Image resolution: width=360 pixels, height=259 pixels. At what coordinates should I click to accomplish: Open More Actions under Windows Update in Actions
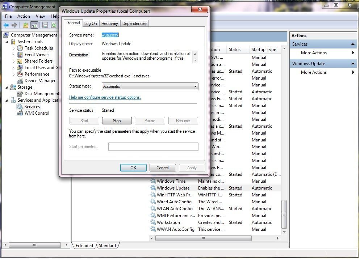(x=314, y=72)
